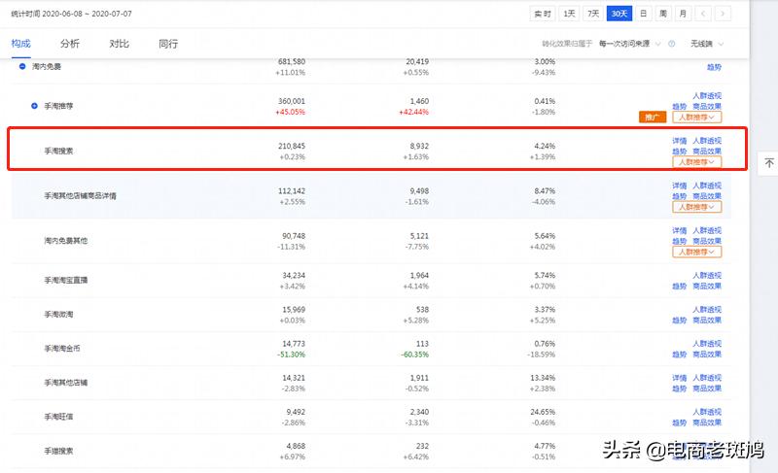Switch to the 对比 tab
This screenshot has height=473, width=778.
pos(120,44)
